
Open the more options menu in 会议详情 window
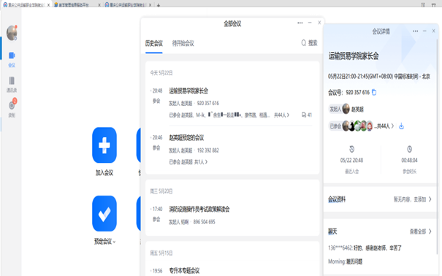click(415, 31)
